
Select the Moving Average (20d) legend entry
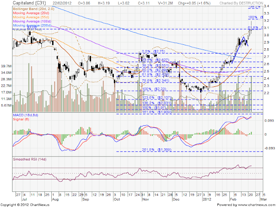tap(31, 13)
